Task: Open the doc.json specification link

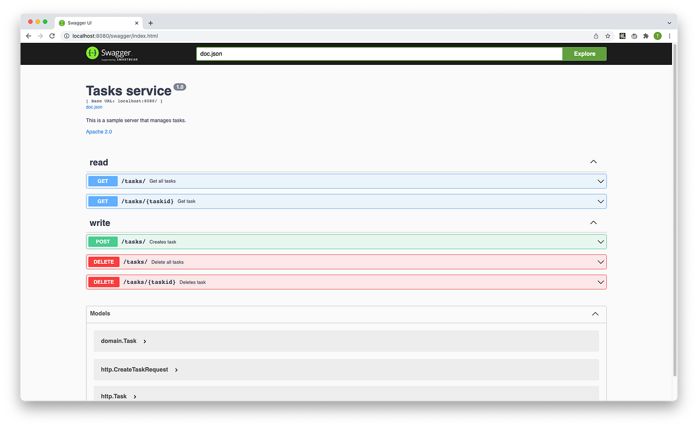Action: point(94,107)
